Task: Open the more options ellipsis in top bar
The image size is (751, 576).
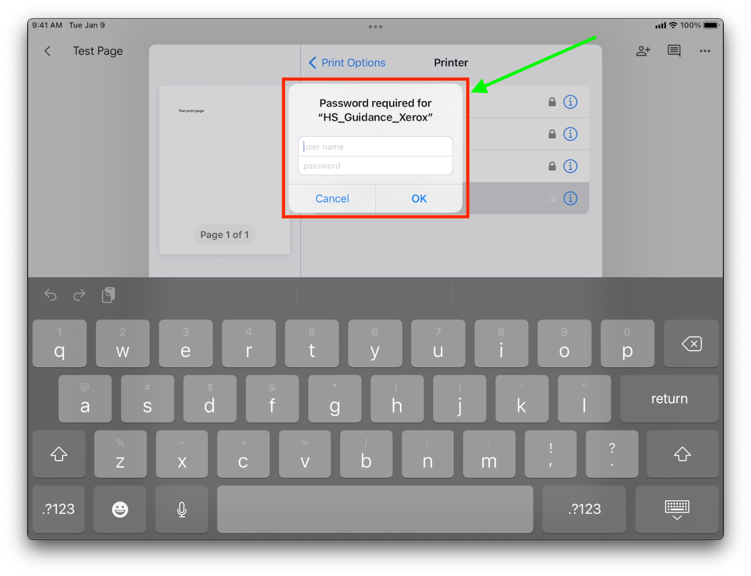Action: [x=705, y=51]
